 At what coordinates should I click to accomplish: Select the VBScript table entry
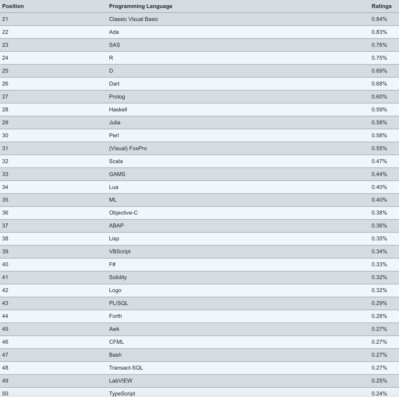(x=120, y=252)
